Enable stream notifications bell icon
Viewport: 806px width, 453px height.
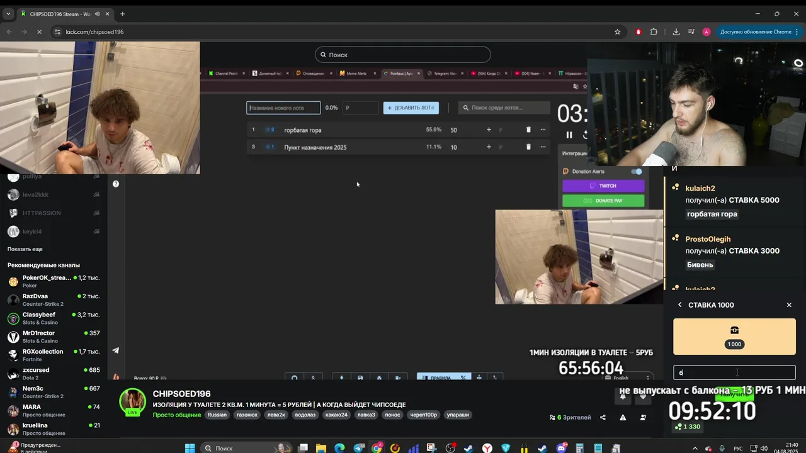(623, 396)
